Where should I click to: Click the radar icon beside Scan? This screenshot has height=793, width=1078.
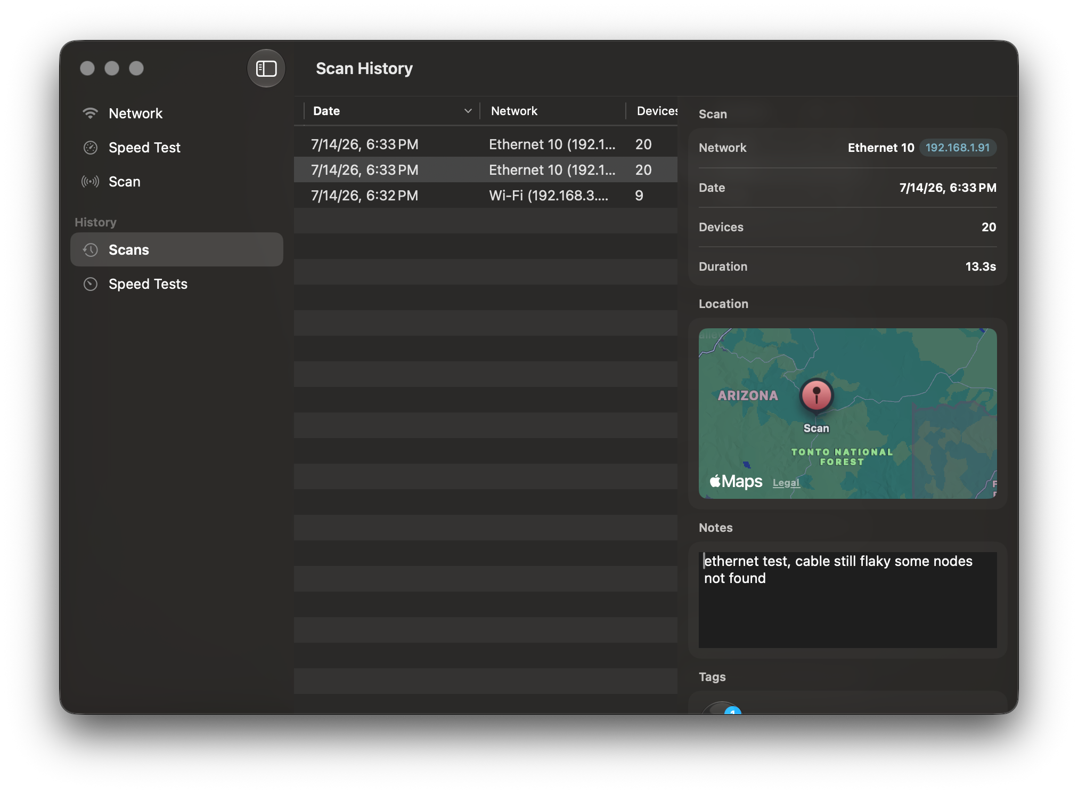(91, 182)
